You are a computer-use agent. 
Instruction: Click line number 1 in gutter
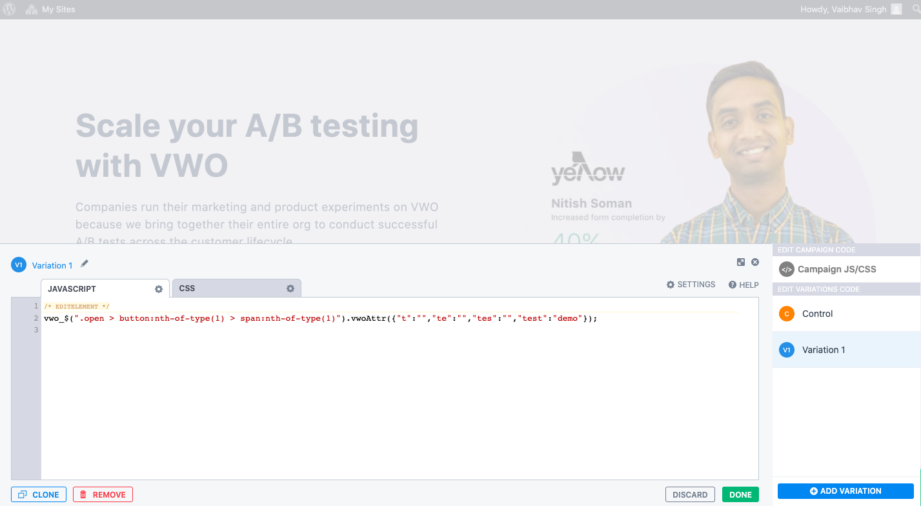[37, 306]
